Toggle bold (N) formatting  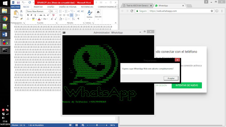tap(28, 15)
